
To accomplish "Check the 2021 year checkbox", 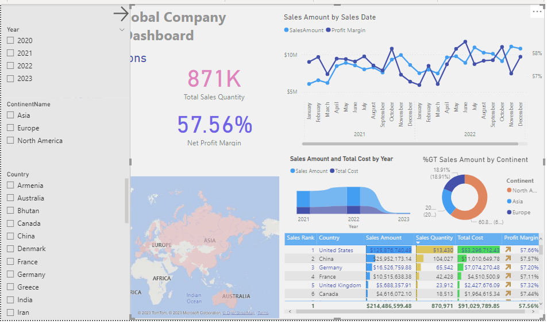I will tap(10, 53).
